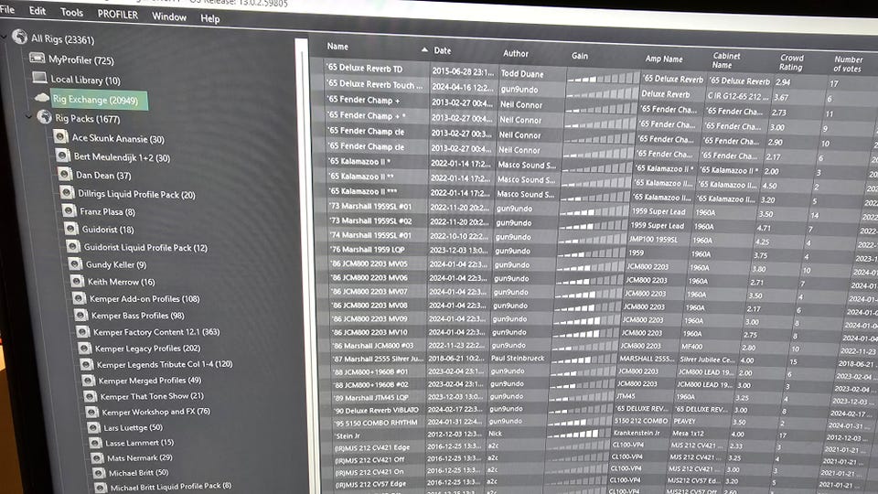This screenshot has width=878, height=494.
Task: Select the '76 Marshall 1959 LQP rig
Action: tap(367, 249)
